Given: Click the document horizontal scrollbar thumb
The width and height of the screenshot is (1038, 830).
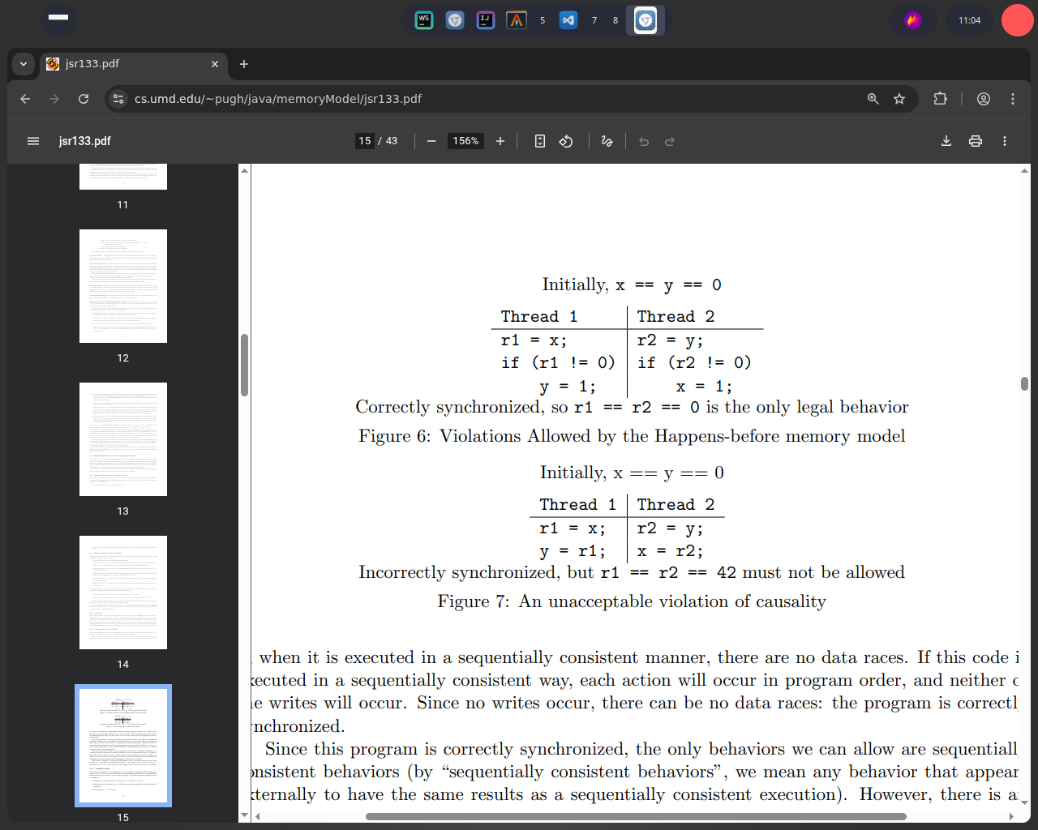Looking at the screenshot, I should pyautogui.click(x=636, y=816).
